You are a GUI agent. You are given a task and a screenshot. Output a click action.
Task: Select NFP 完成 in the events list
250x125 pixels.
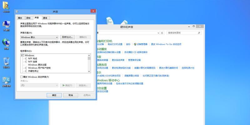tap(32, 58)
